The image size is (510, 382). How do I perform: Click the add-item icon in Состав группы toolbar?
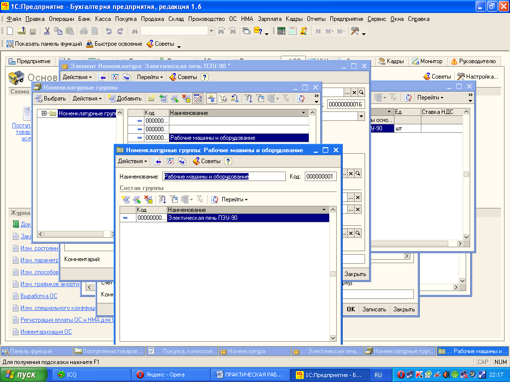click(x=126, y=199)
